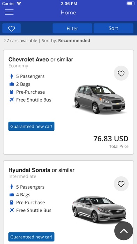Favorite the Chevrolet Aveo with heart icon
137x244 pixels.
(x=121, y=73)
